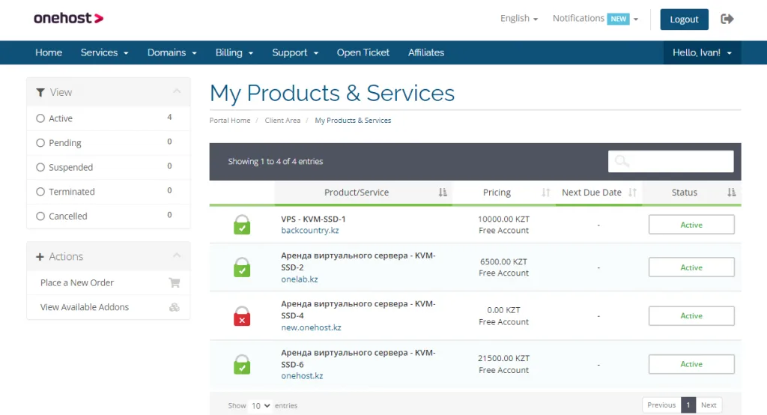Click the green lock icon for onehost.kz

[242, 364]
